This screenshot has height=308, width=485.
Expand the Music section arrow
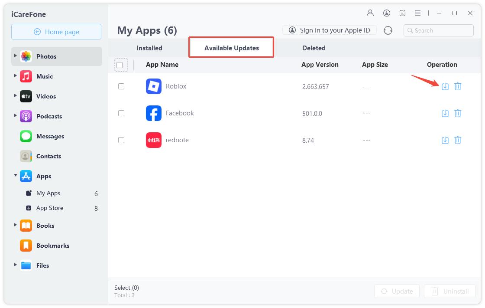coord(16,76)
